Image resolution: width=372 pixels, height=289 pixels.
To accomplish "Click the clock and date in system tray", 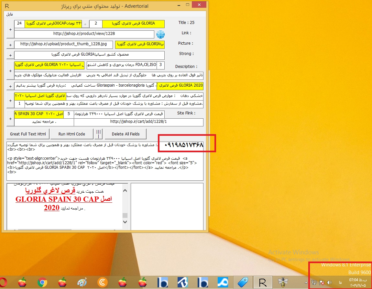I will 358,283.
